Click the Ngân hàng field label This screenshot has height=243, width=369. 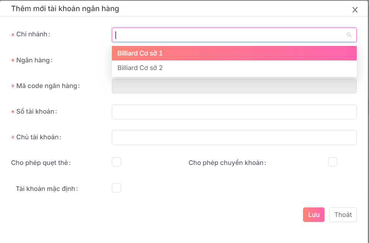tap(34, 60)
